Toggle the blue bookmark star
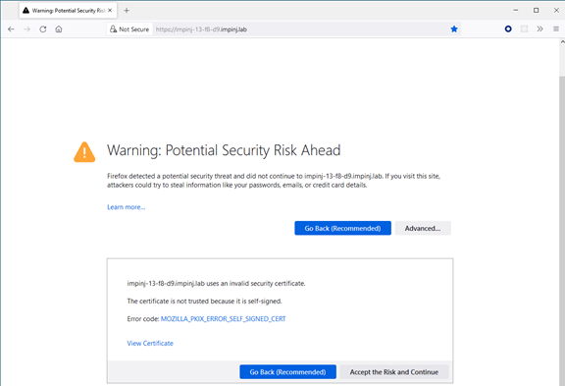 [x=454, y=29]
